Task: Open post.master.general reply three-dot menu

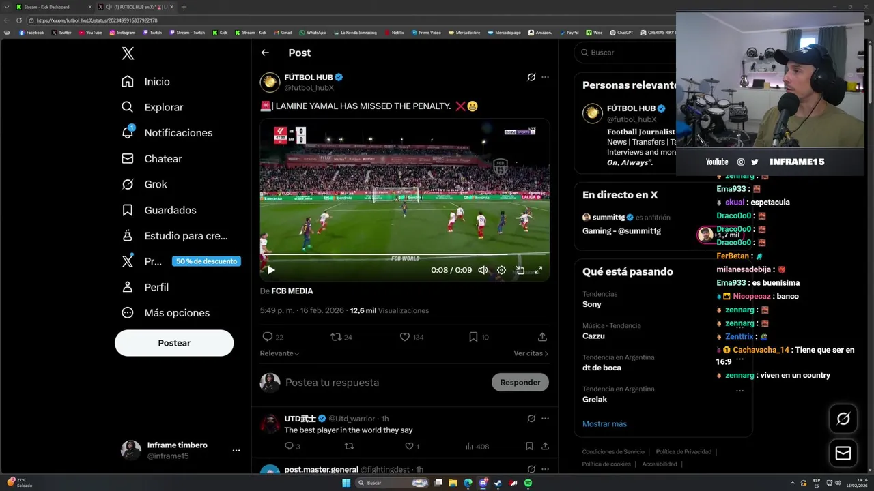Action: [x=545, y=469]
